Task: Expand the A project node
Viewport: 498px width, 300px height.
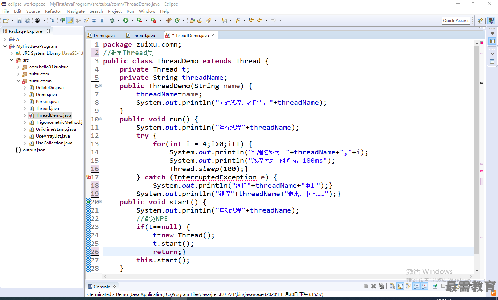Action: click(x=5, y=39)
